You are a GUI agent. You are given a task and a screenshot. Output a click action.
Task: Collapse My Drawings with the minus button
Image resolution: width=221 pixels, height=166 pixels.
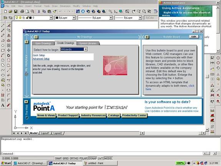pos(36,37)
